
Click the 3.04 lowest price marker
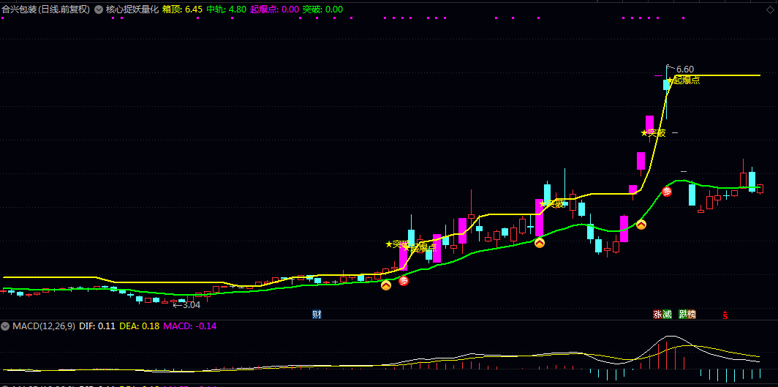pos(186,305)
